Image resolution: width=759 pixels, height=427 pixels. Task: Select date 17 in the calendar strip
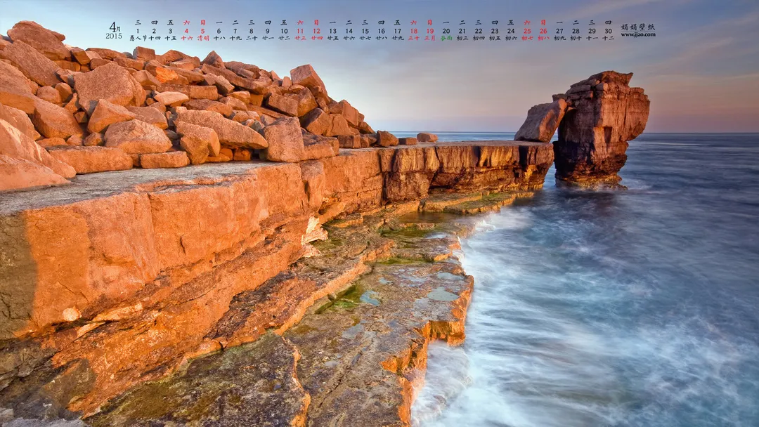[x=397, y=31]
